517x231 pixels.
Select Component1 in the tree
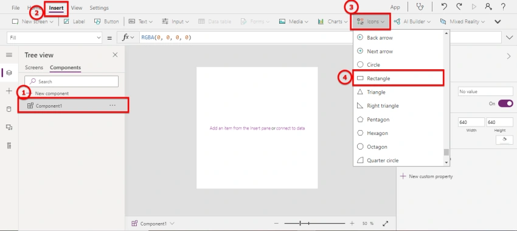click(x=73, y=105)
